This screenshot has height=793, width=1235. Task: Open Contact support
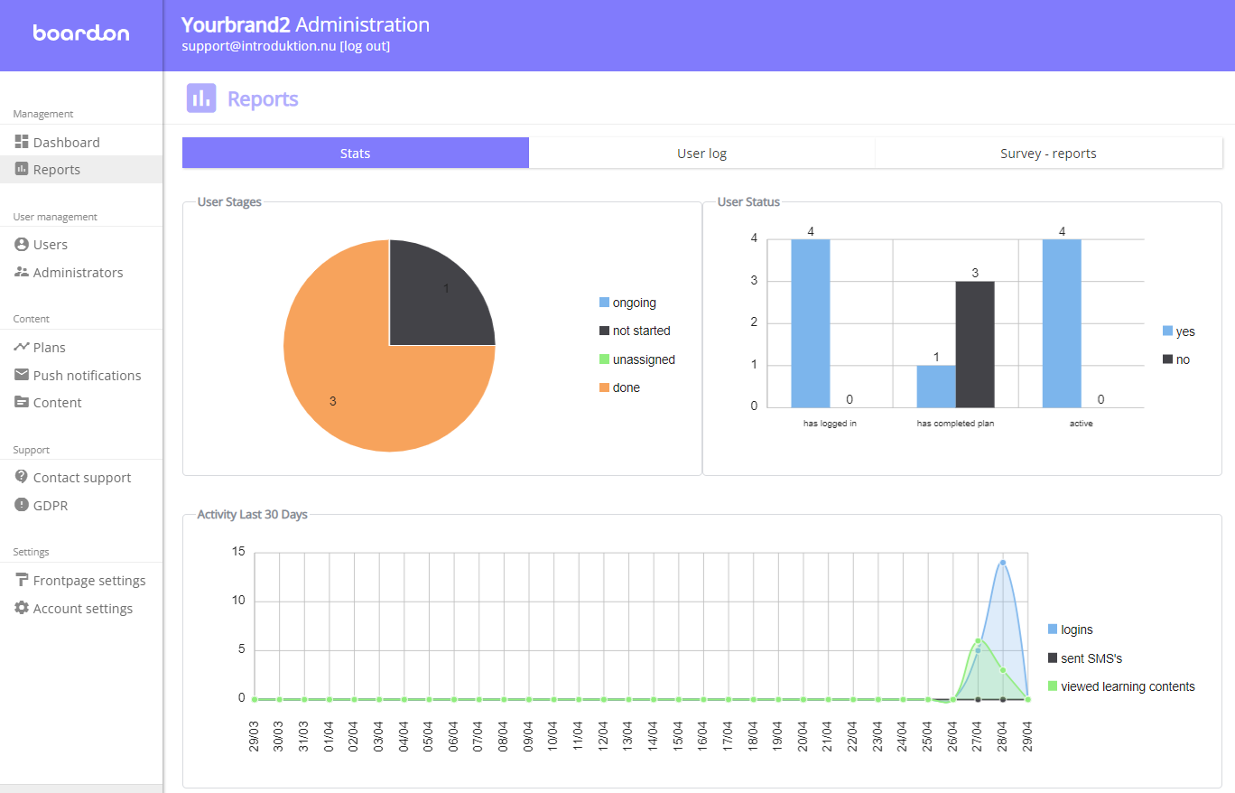pyautogui.click(x=81, y=478)
